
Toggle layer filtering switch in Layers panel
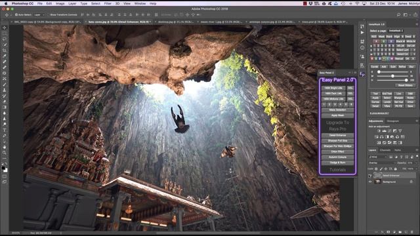(x=417, y=156)
